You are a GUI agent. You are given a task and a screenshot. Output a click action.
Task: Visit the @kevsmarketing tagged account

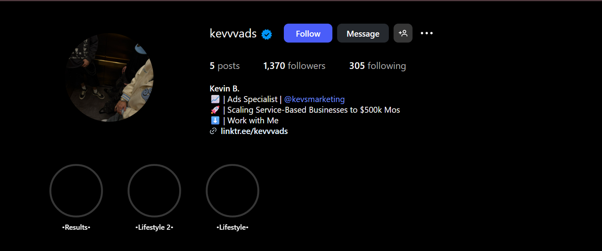coord(314,99)
